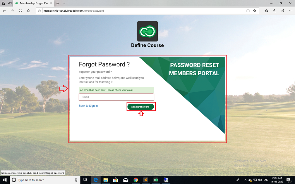Screen dimensions: 295x184
Task: Open Google Chrome from the taskbar
Action: (x=136, y=180)
